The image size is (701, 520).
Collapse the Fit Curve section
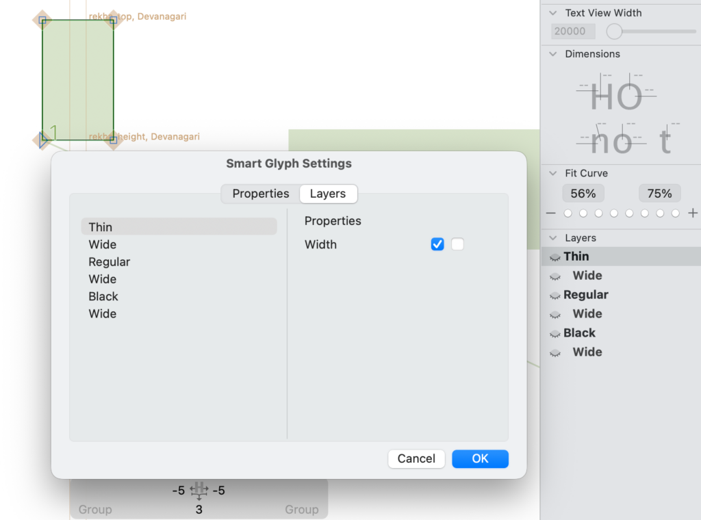tap(553, 173)
